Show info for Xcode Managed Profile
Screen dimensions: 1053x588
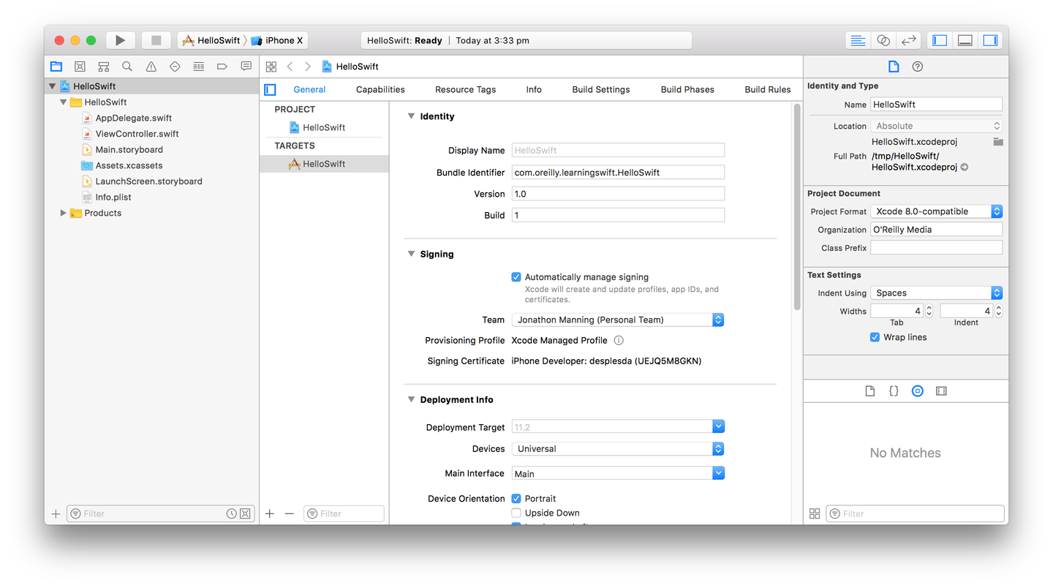tap(619, 341)
